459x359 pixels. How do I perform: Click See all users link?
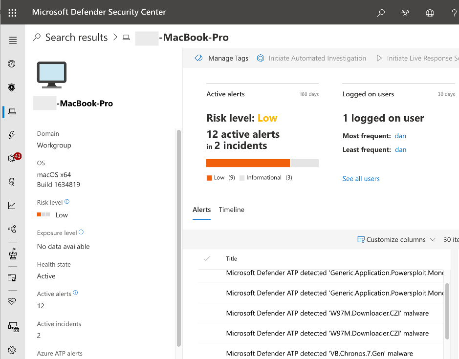(x=361, y=178)
